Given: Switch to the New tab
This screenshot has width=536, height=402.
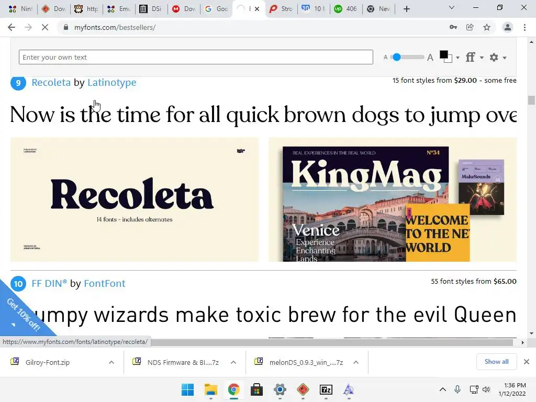Looking at the screenshot, I should tap(379, 9).
